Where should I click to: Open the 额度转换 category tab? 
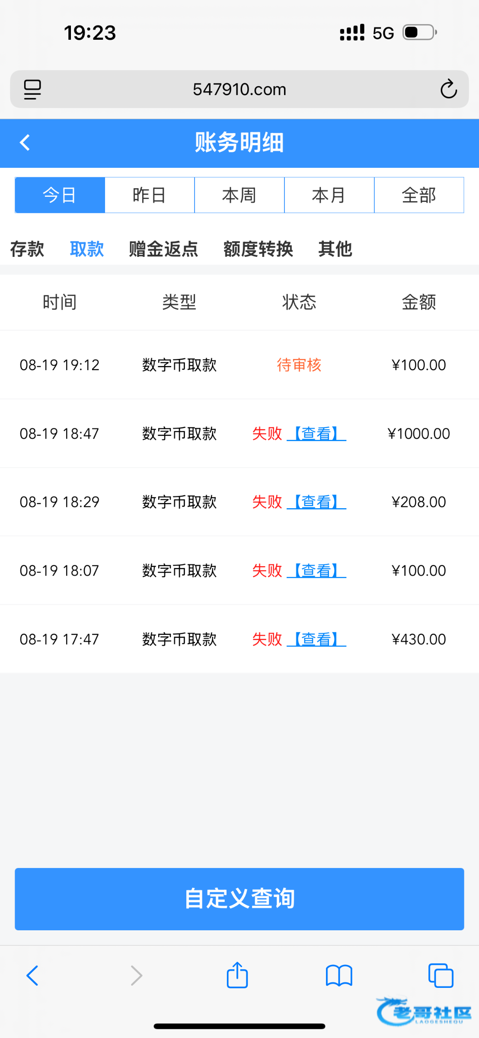(x=258, y=249)
